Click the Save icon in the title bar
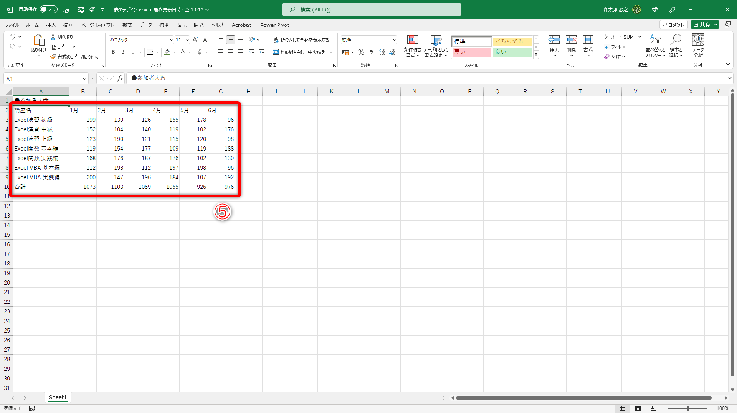Image resolution: width=737 pixels, height=413 pixels. coord(66,10)
